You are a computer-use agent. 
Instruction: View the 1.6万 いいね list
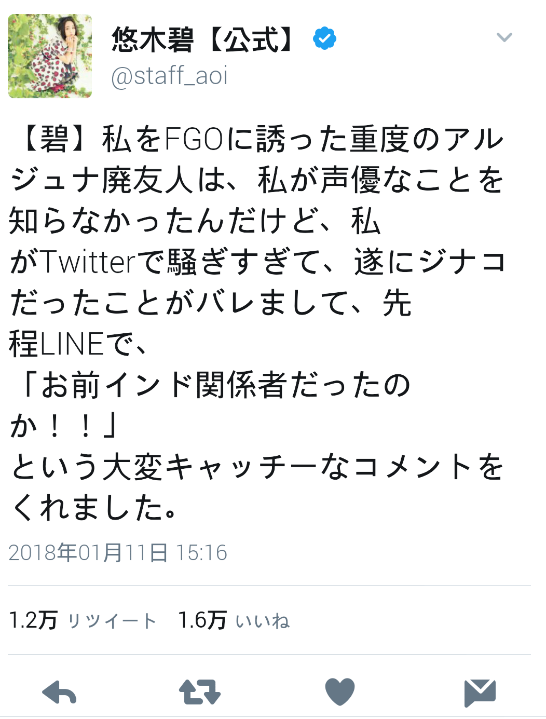(234, 620)
